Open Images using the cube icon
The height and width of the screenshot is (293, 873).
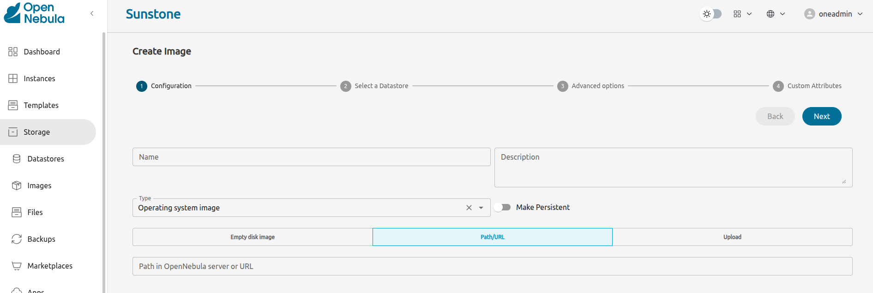click(17, 185)
